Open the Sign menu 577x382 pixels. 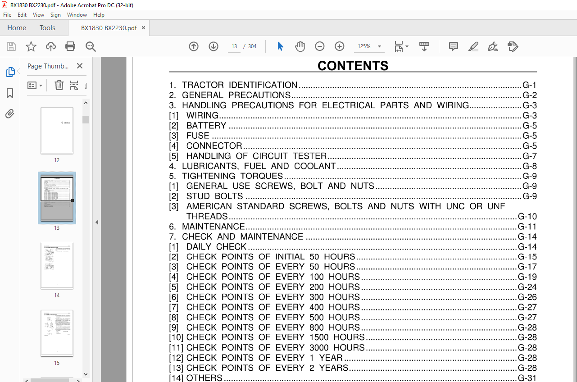click(x=55, y=15)
